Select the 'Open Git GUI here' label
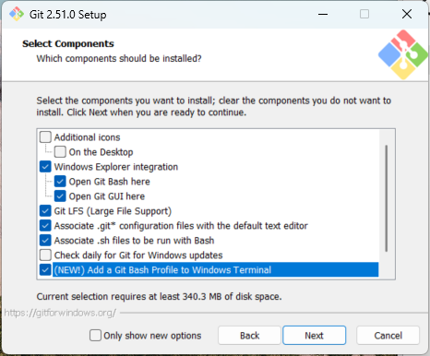This screenshot has width=430, height=356. click(107, 196)
